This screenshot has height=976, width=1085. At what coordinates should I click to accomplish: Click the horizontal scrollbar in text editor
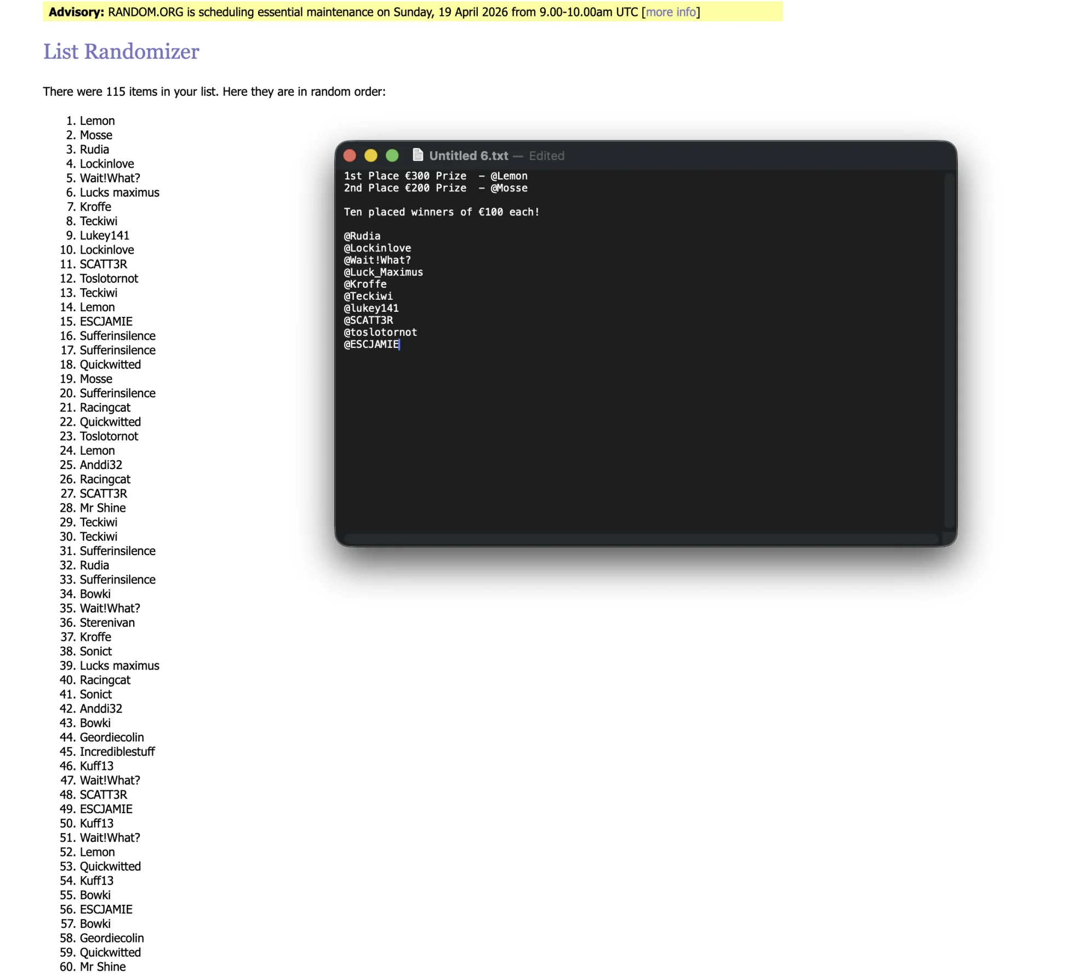point(642,539)
